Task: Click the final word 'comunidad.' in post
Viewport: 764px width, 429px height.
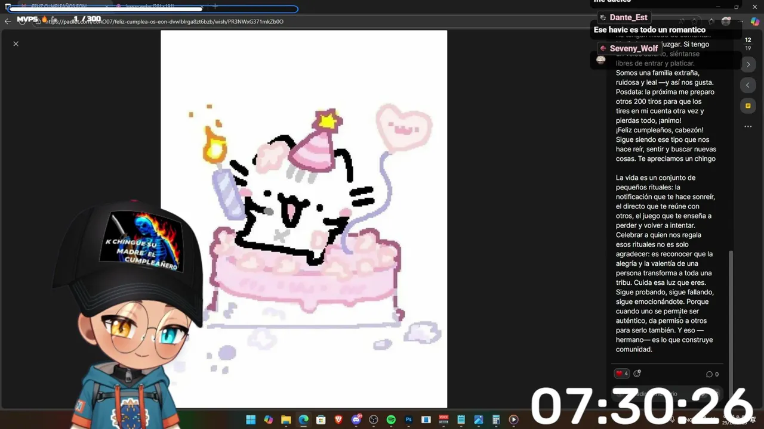Action: pyautogui.click(x=634, y=349)
